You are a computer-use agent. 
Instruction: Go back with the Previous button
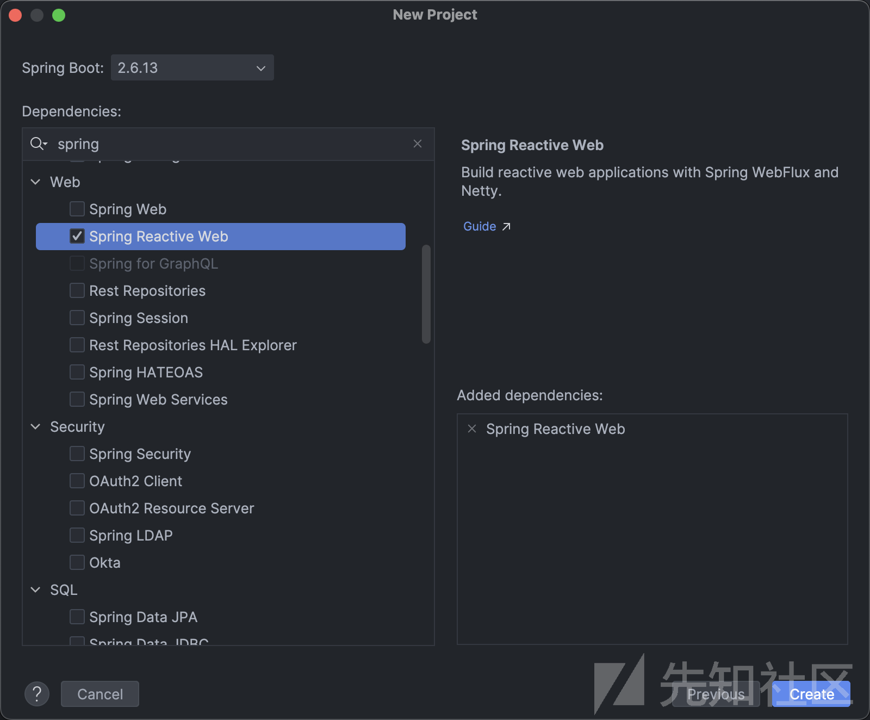716,694
